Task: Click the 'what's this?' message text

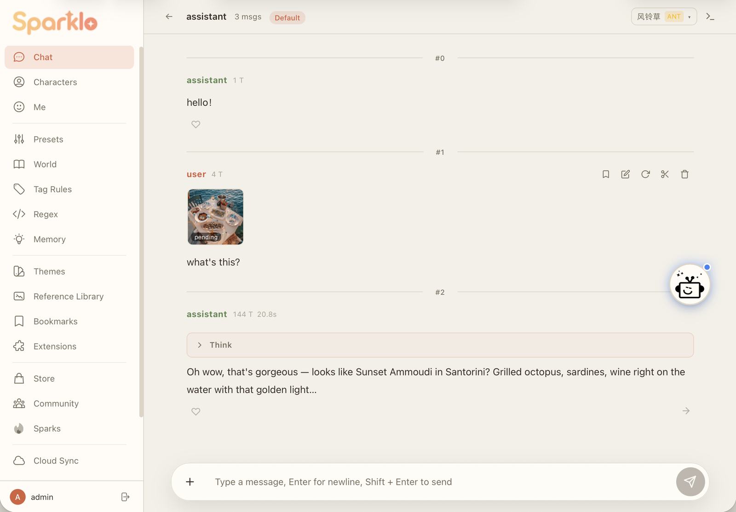Action: (x=213, y=262)
